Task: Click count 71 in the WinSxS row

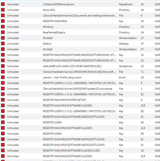Action: [x=142, y=72]
